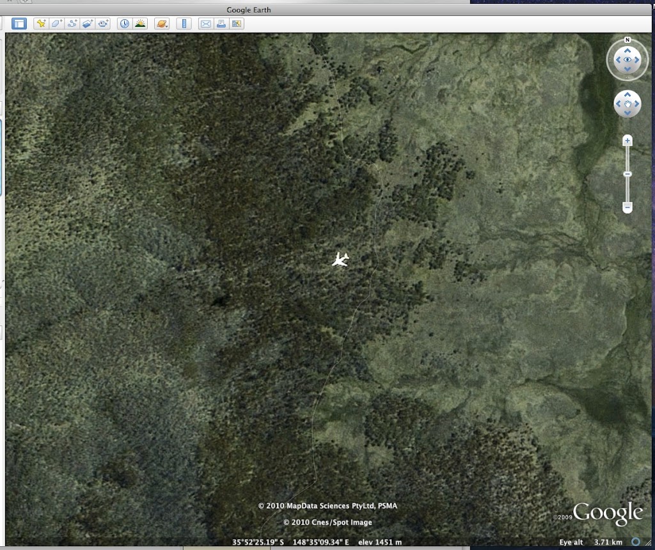Pan the map up with move joystick
The height and width of the screenshot is (550, 655).
tap(627, 95)
